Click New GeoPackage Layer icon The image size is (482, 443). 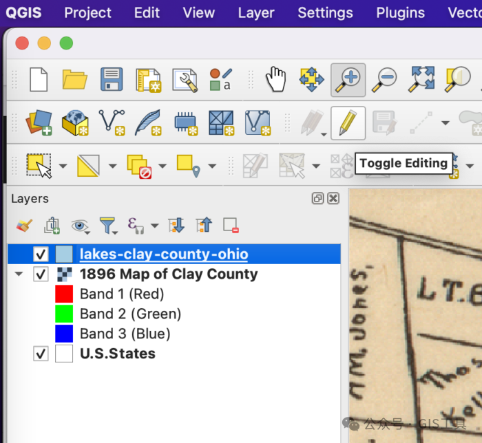tap(75, 123)
